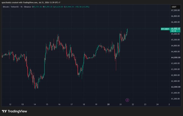Click date 20 on the time axis

(x=108, y=104)
